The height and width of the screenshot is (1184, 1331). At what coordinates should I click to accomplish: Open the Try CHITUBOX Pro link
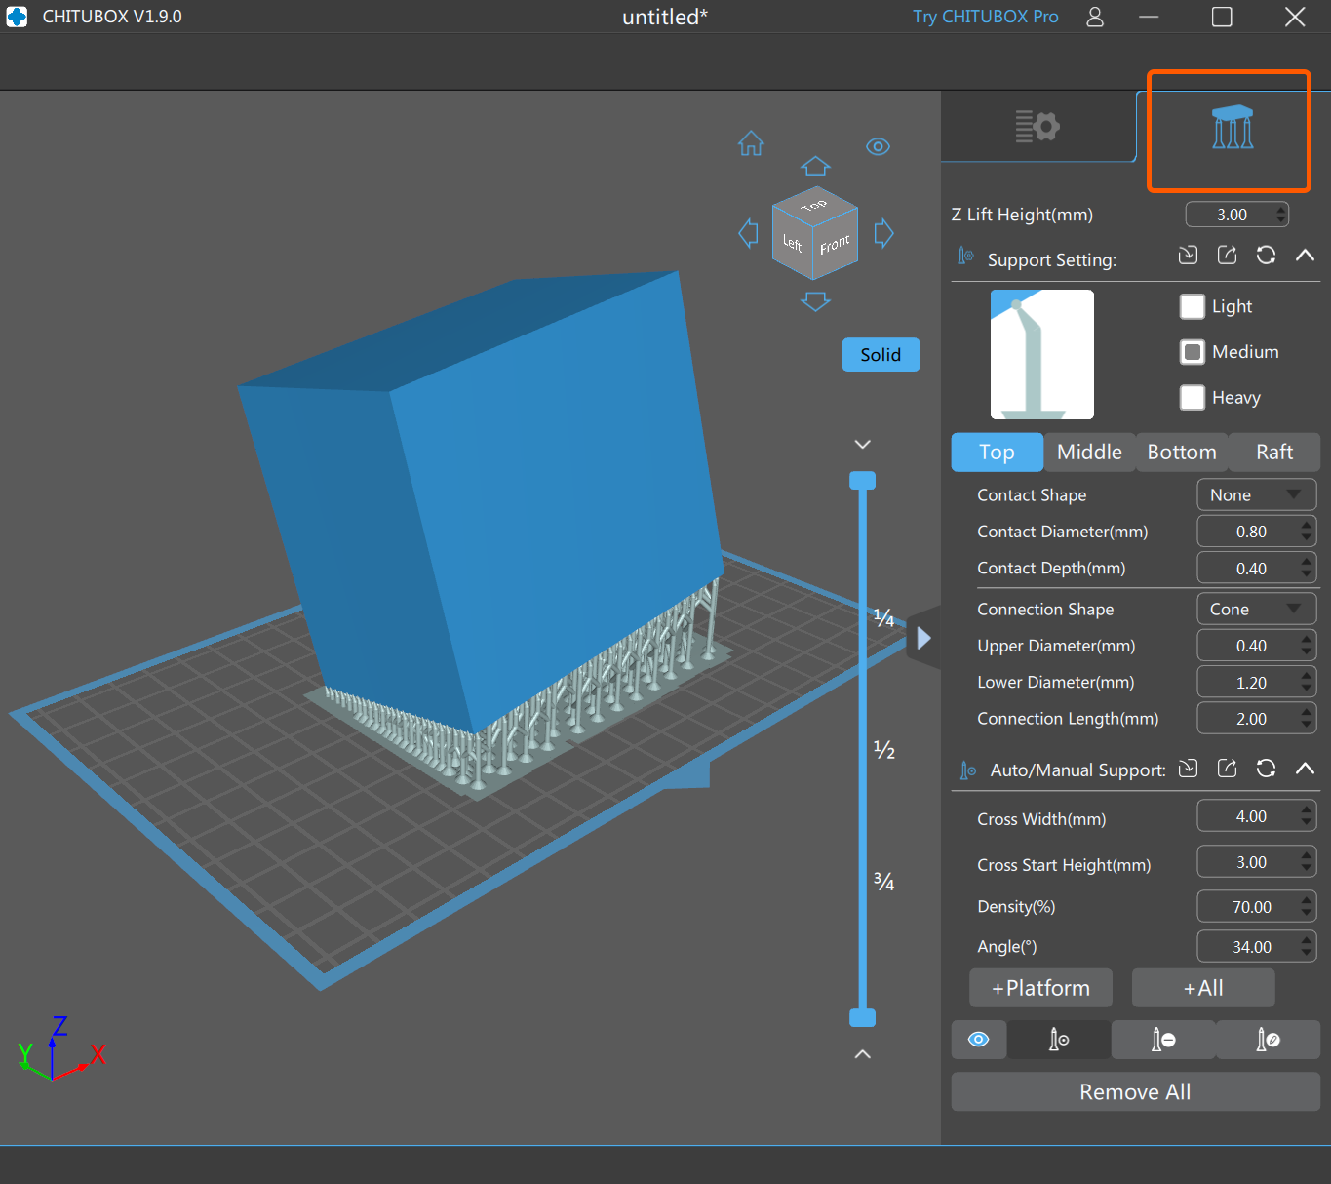click(x=985, y=17)
